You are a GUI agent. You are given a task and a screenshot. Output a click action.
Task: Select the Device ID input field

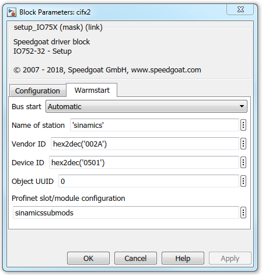pos(144,162)
